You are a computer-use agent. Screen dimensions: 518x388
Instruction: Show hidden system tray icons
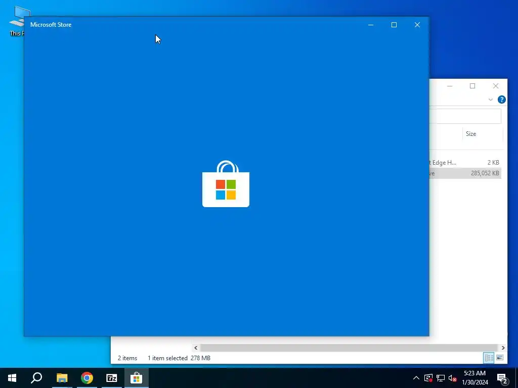[x=416, y=378]
